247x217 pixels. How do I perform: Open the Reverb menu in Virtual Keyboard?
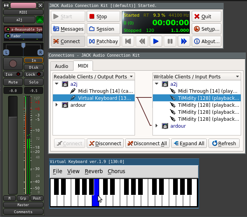(x=94, y=171)
